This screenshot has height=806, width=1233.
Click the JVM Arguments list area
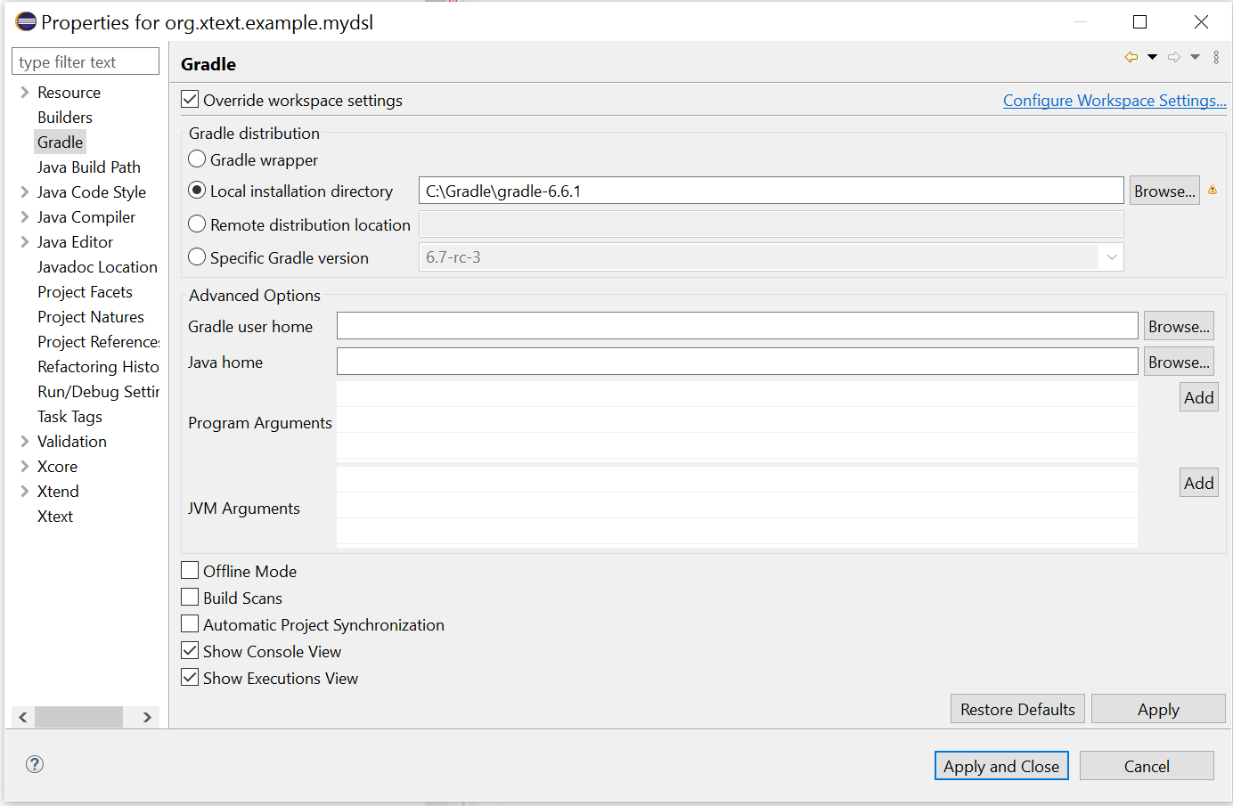pyautogui.click(x=738, y=506)
